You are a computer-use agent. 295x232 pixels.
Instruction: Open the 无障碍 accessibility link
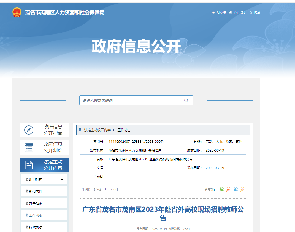219,12
